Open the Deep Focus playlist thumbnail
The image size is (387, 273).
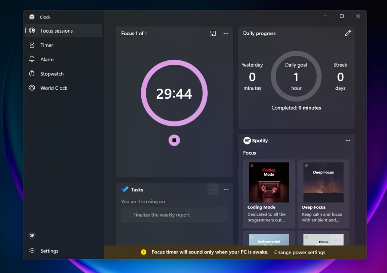(x=323, y=182)
